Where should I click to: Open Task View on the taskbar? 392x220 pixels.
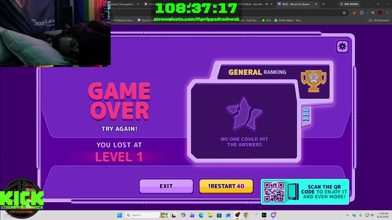click(x=174, y=215)
